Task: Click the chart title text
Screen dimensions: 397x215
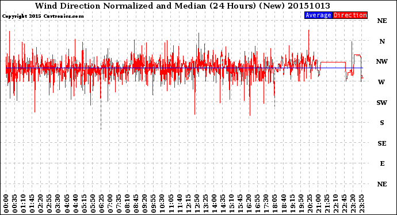Action: click(182, 6)
